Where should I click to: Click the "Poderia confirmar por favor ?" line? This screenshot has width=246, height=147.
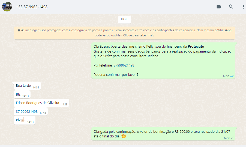coord(116,74)
